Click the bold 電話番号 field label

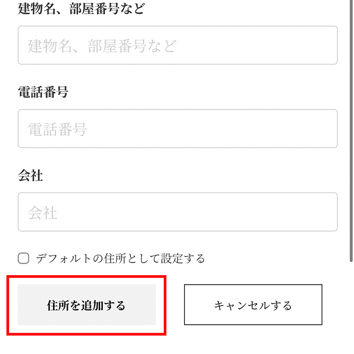pos(43,92)
